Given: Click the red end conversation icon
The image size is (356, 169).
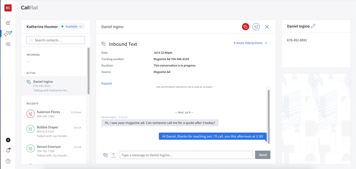Looking at the screenshot, I should 246,27.
